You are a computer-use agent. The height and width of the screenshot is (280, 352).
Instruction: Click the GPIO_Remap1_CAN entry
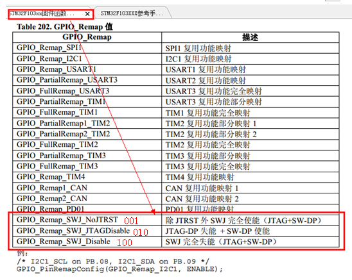coord(87,188)
